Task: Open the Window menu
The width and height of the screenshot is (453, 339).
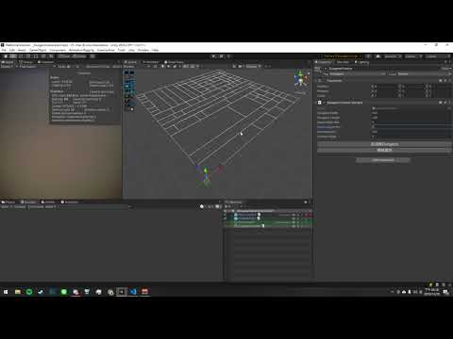Action: 143,50
